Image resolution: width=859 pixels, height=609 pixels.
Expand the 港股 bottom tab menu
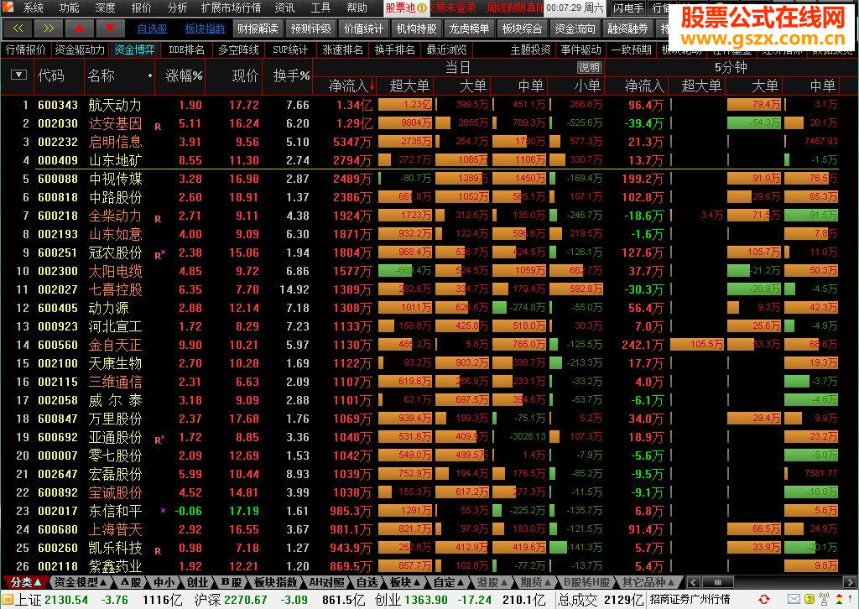pyautogui.click(x=492, y=582)
